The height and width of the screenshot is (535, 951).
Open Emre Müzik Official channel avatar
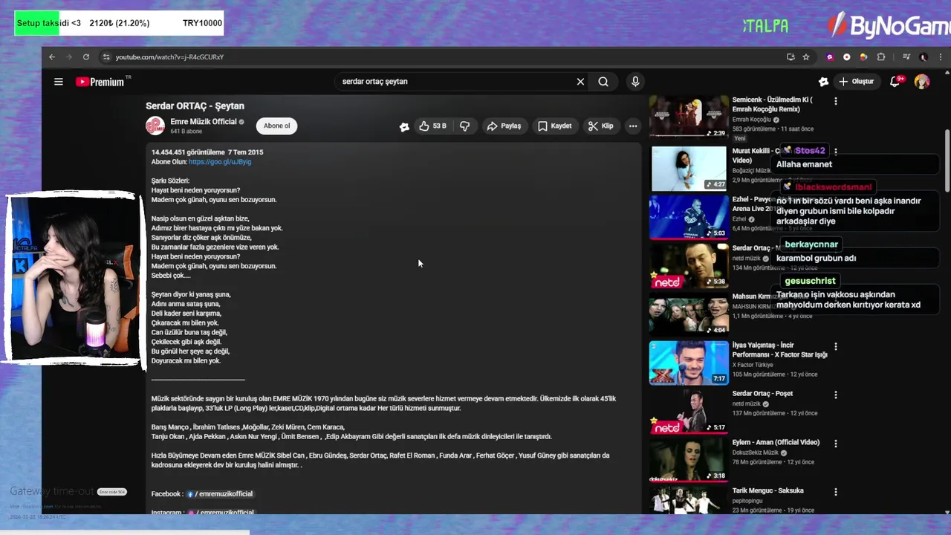tap(155, 126)
